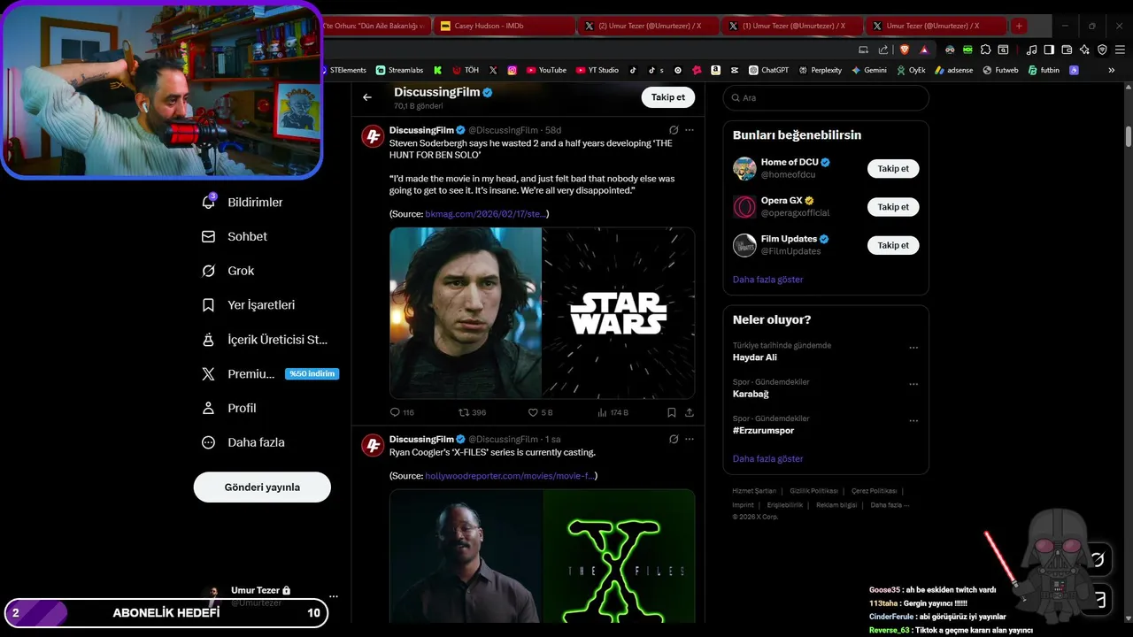1133x637 pixels.
Task: Show more suggestions under Bunları beğenebilirsin
Action: click(x=767, y=280)
